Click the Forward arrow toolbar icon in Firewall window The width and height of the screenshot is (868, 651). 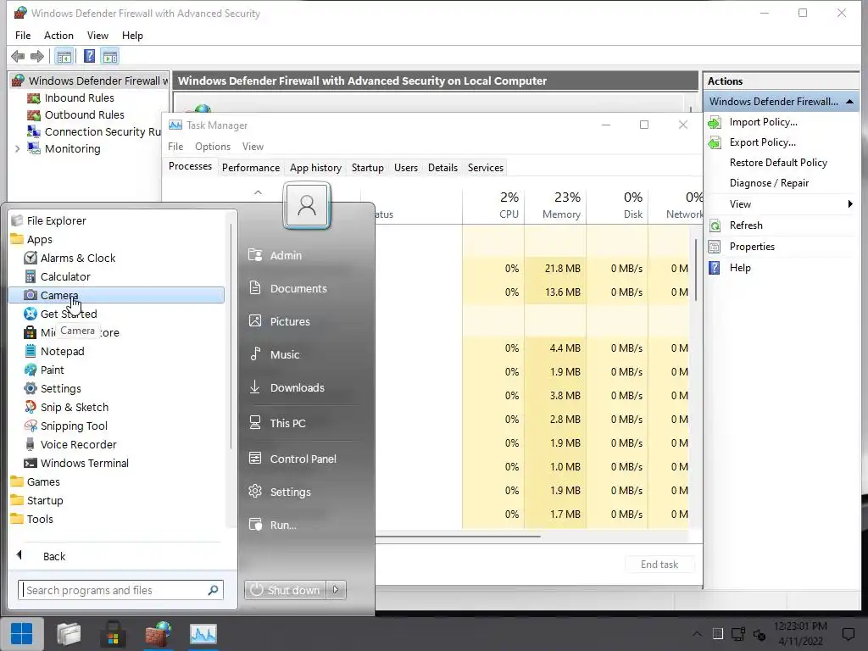pos(37,56)
